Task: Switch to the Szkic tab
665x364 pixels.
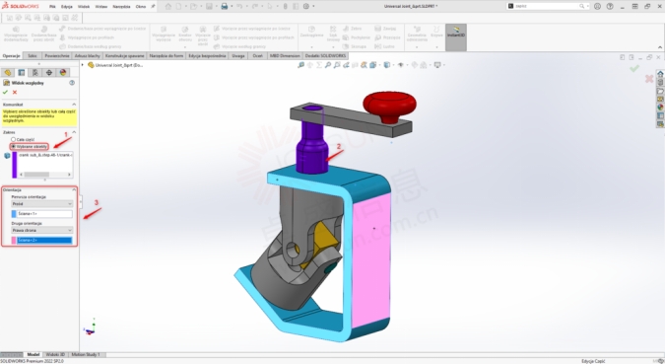Action: [33, 55]
